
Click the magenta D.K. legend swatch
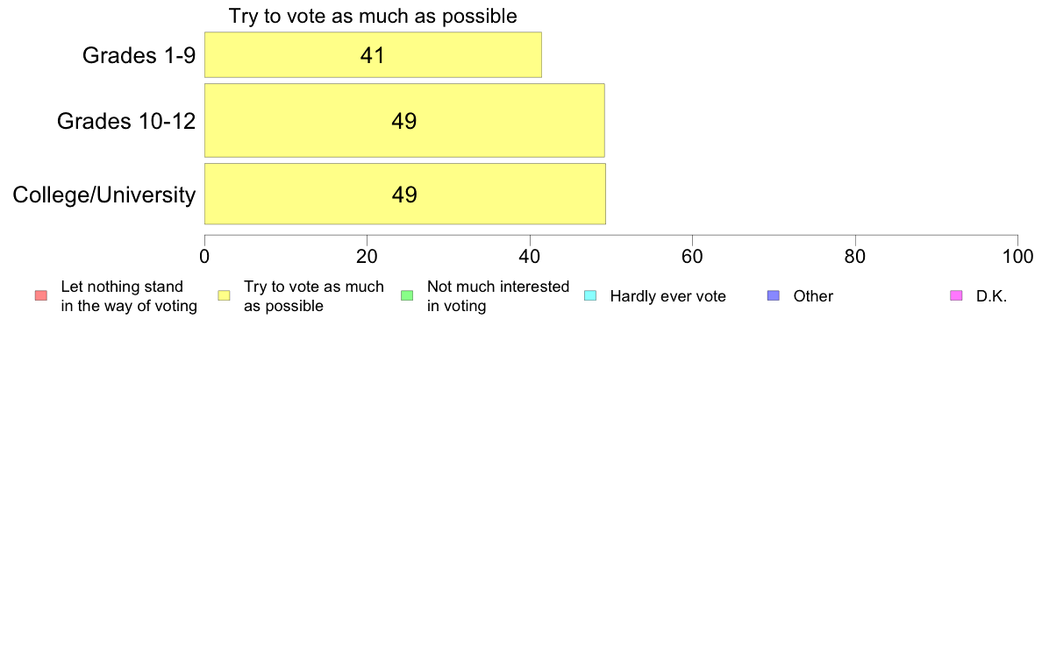956,295
